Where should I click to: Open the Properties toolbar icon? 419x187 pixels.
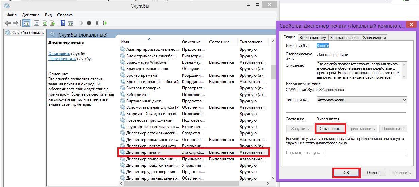pos(36,23)
